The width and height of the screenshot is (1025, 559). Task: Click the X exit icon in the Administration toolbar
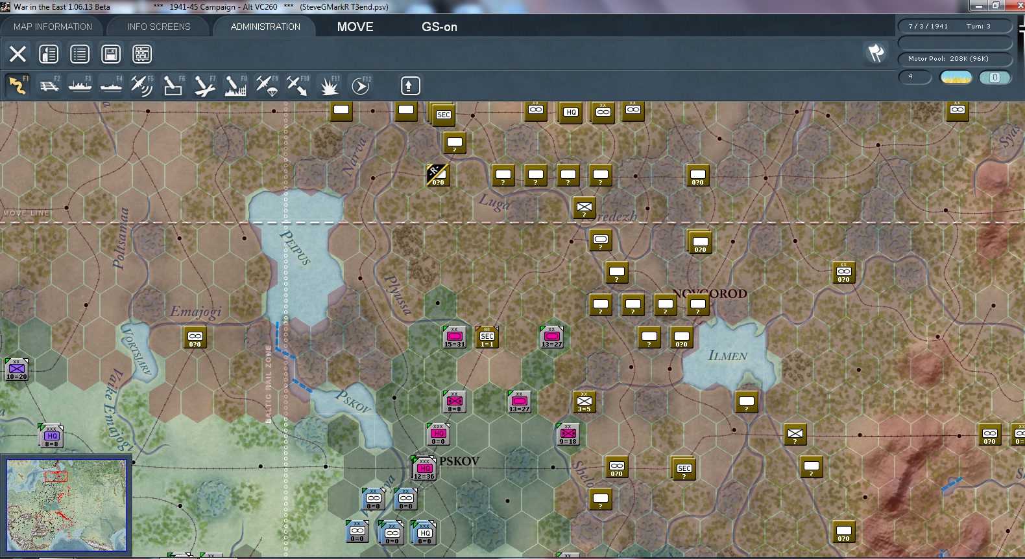(18, 54)
